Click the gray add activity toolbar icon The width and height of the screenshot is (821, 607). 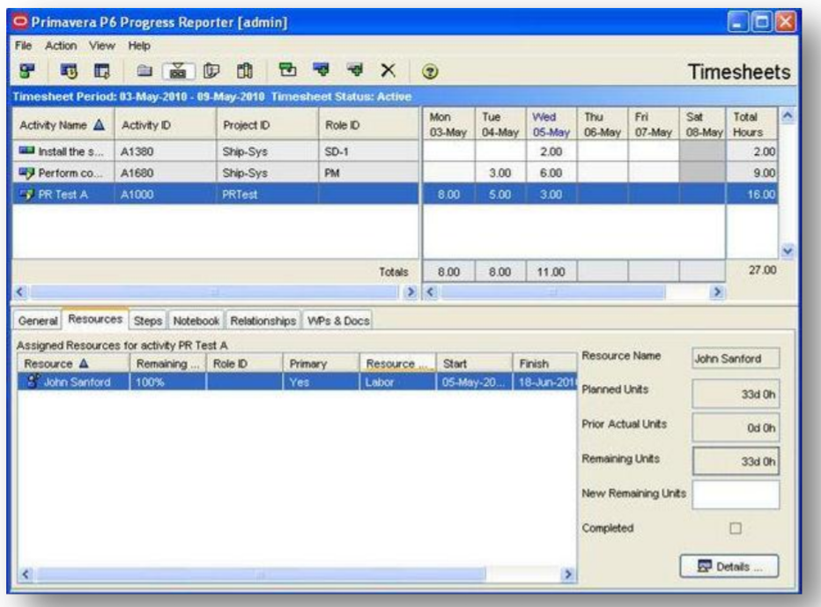(355, 69)
